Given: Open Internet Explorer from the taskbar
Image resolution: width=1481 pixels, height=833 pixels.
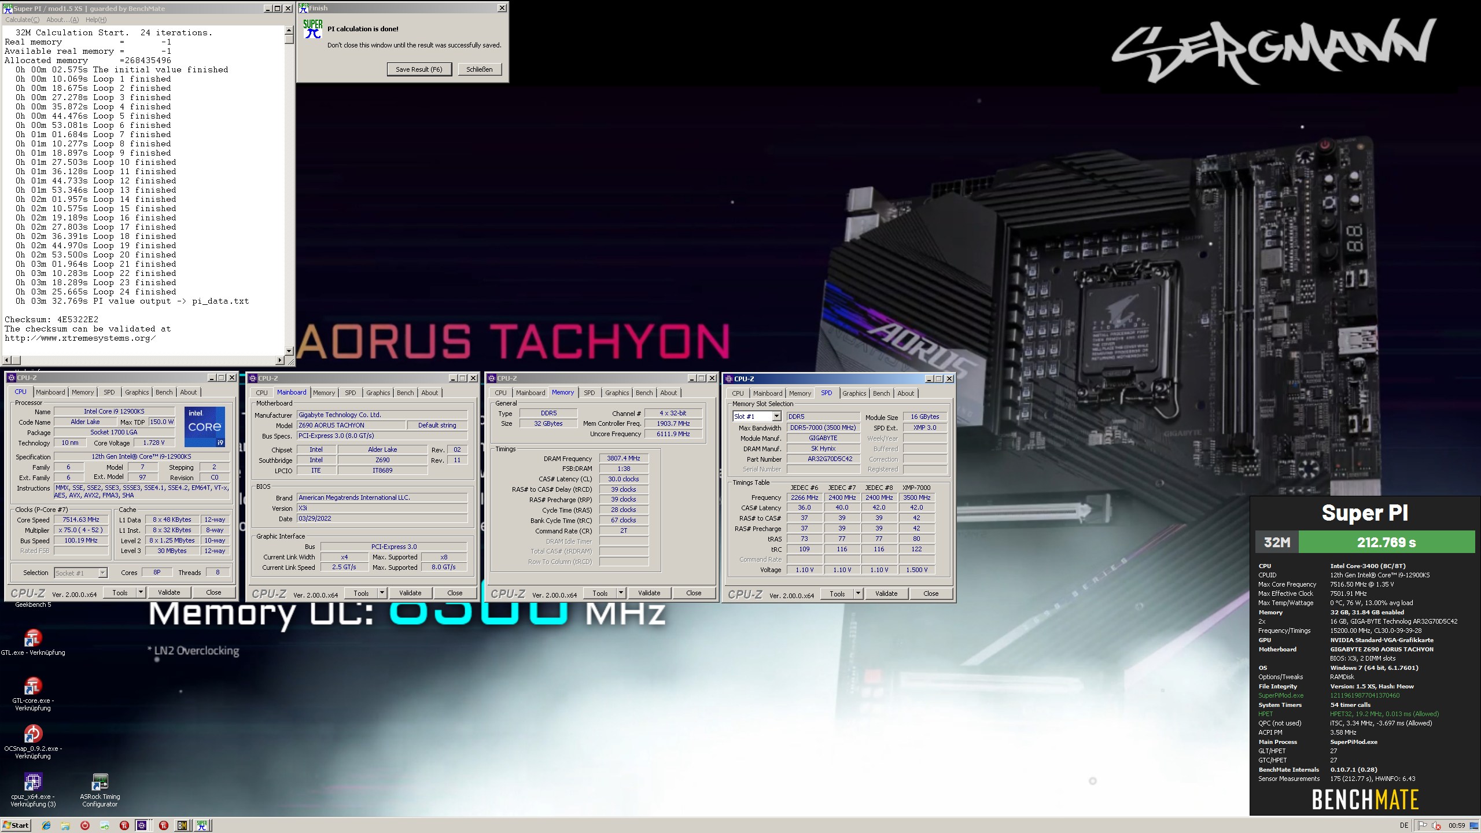Looking at the screenshot, I should (46, 825).
